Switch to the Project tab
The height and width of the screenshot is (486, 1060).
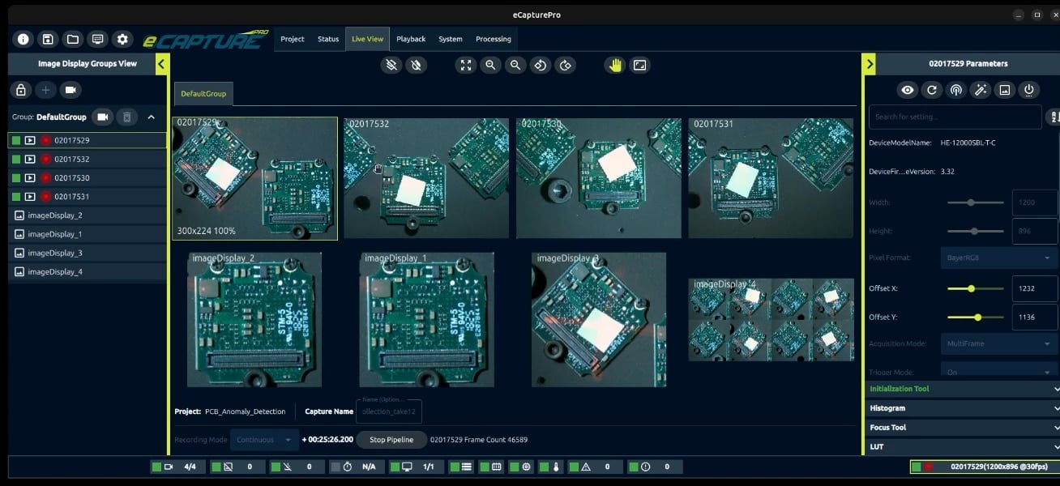[x=293, y=39]
